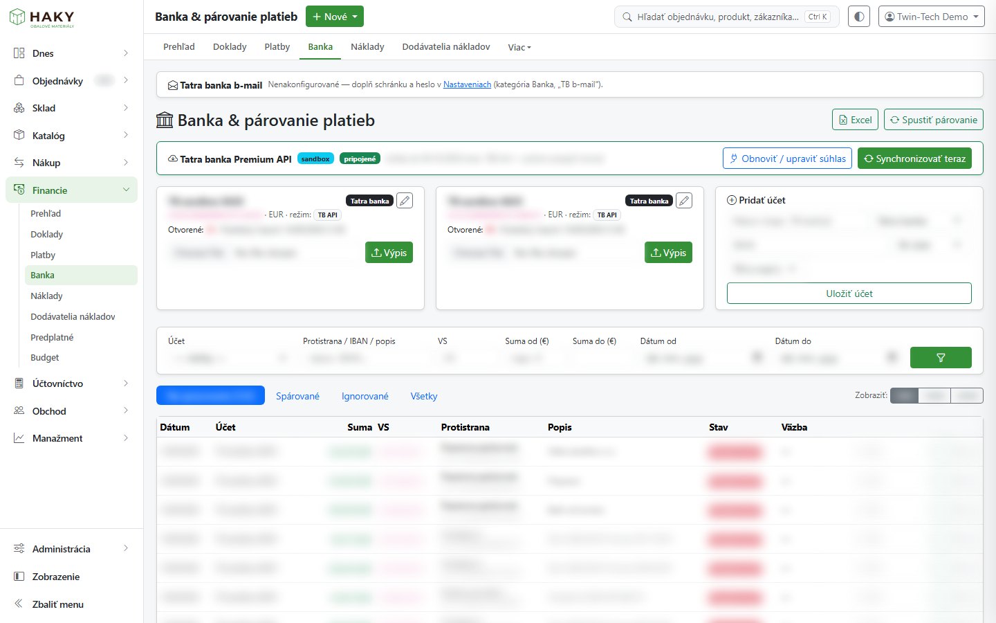Click the bank building heading icon
The width and height of the screenshot is (996, 623).
click(165, 120)
